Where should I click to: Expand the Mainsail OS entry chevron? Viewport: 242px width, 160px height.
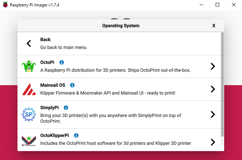[x=213, y=89]
